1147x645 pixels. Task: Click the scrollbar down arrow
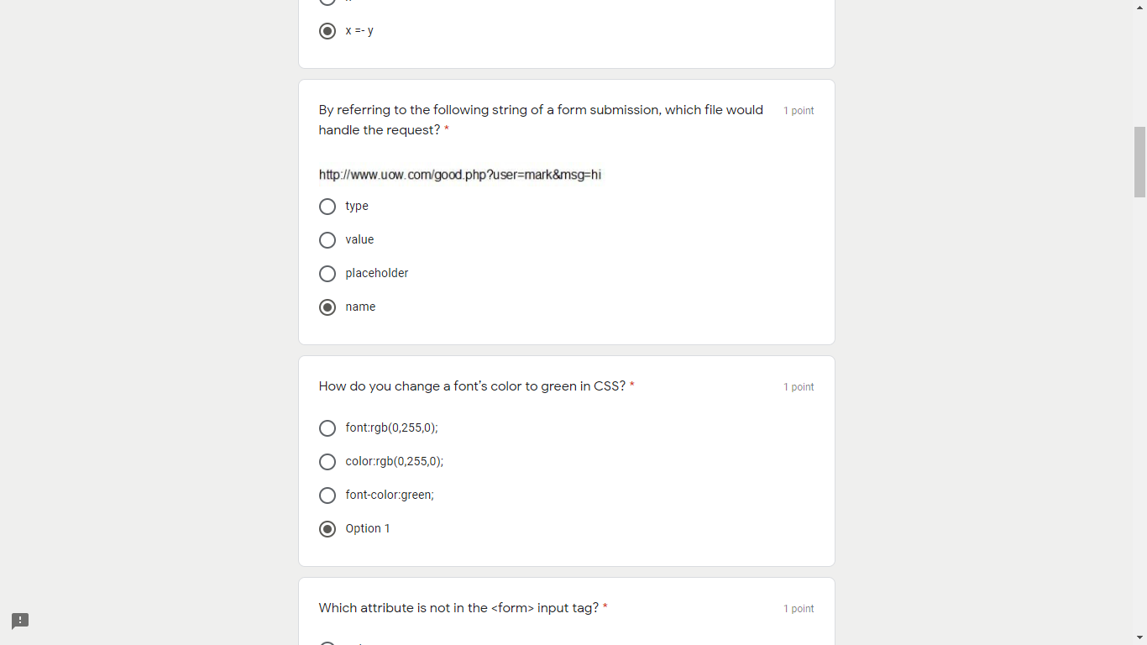point(1140,638)
